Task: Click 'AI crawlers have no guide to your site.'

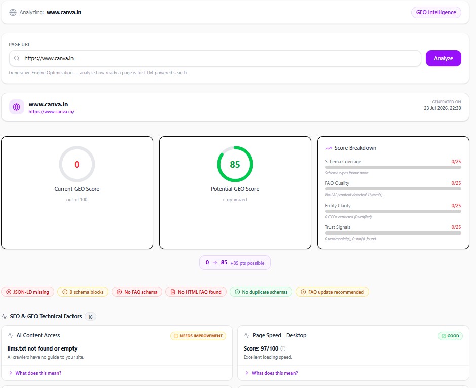Action: (x=46, y=357)
